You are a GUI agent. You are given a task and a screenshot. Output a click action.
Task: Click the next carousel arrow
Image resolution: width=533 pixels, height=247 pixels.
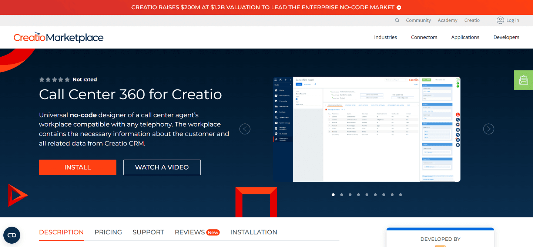pos(488,129)
